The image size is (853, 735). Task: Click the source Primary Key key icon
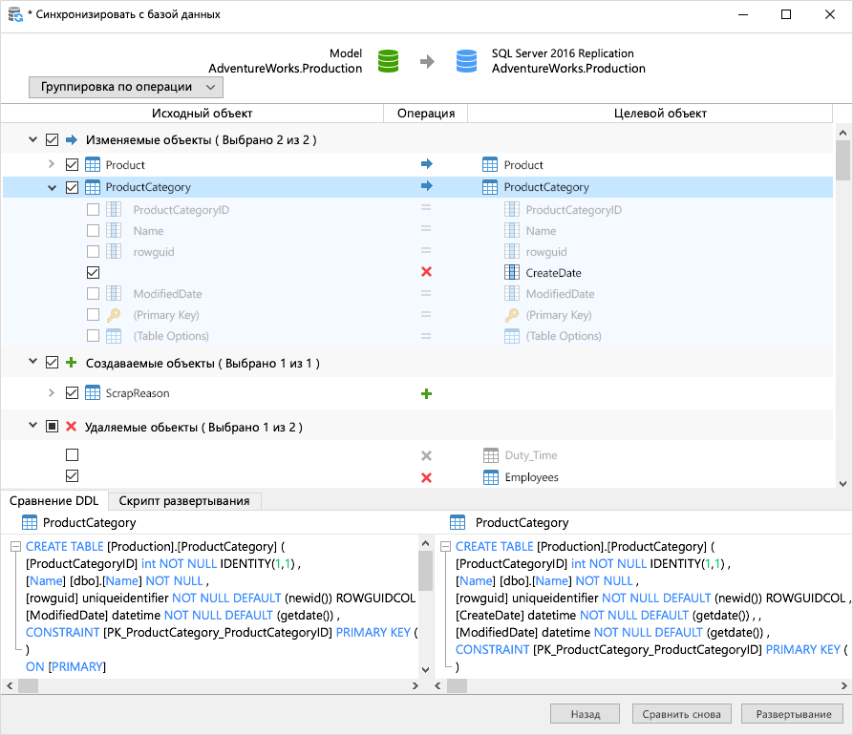(x=113, y=315)
